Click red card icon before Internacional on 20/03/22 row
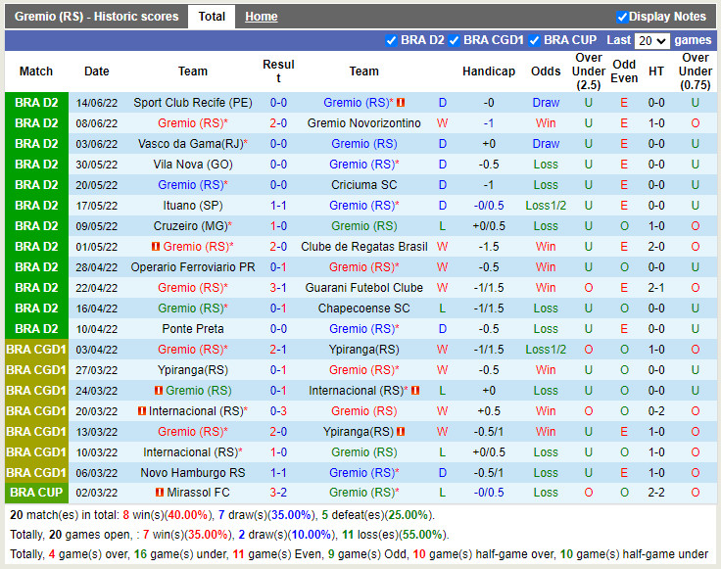The width and height of the screenshot is (721, 569). (141, 411)
